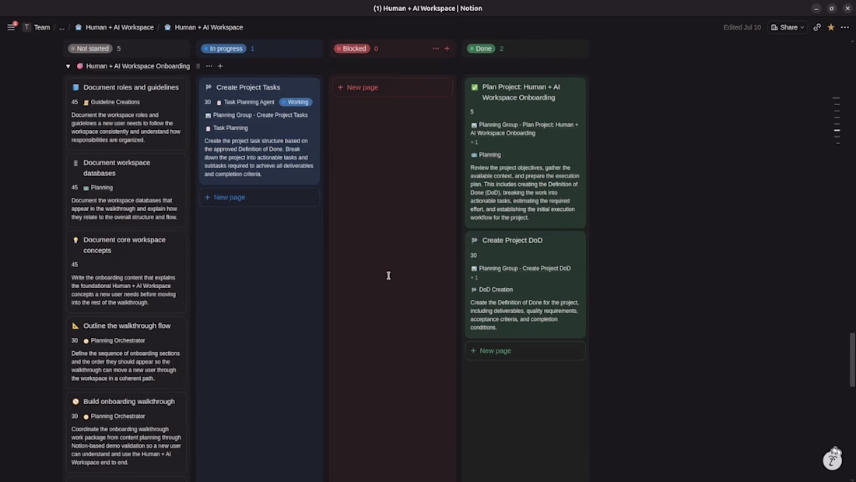Expand the breadcrumb ellipsis
Viewport: 856px width, 482px height.
(x=61, y=27)
